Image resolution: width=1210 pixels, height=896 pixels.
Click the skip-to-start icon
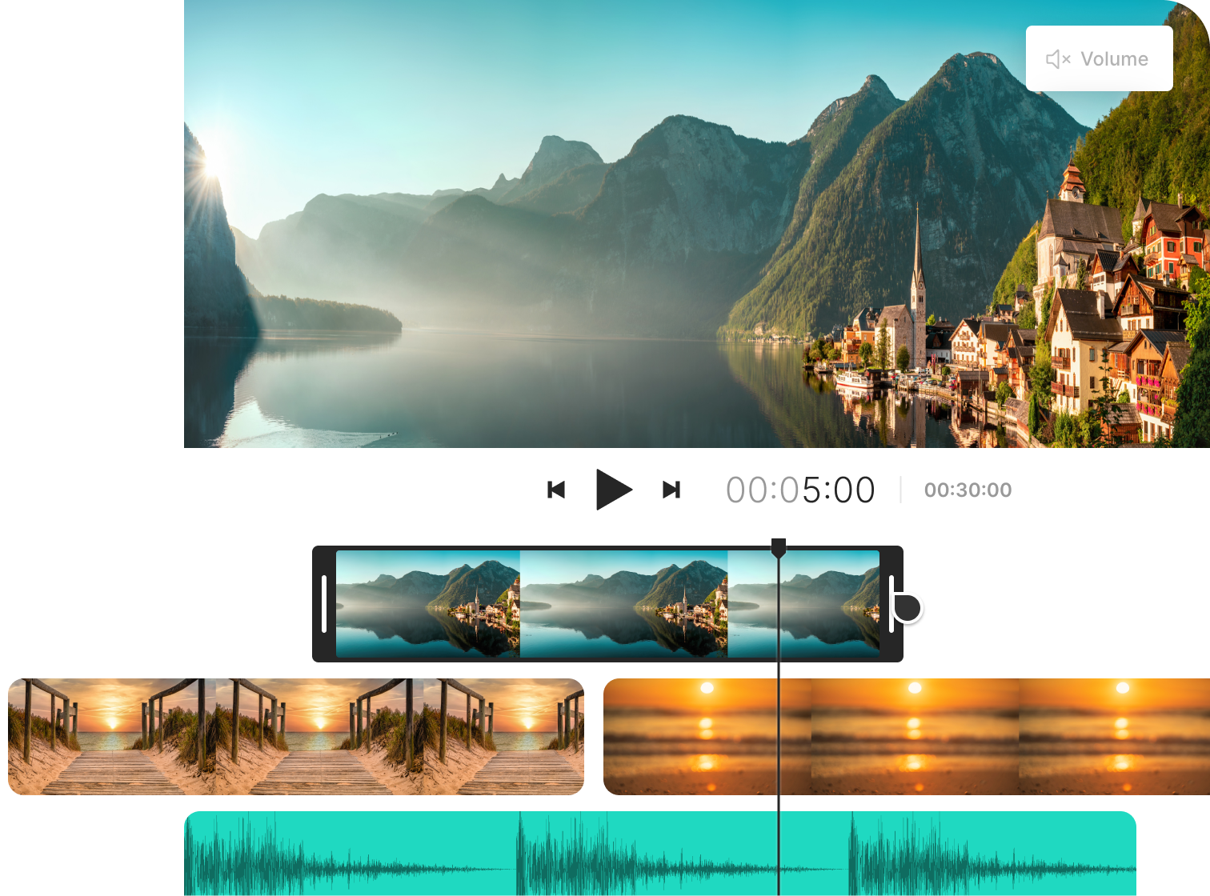pyautogui.click(x=556, y=490)
